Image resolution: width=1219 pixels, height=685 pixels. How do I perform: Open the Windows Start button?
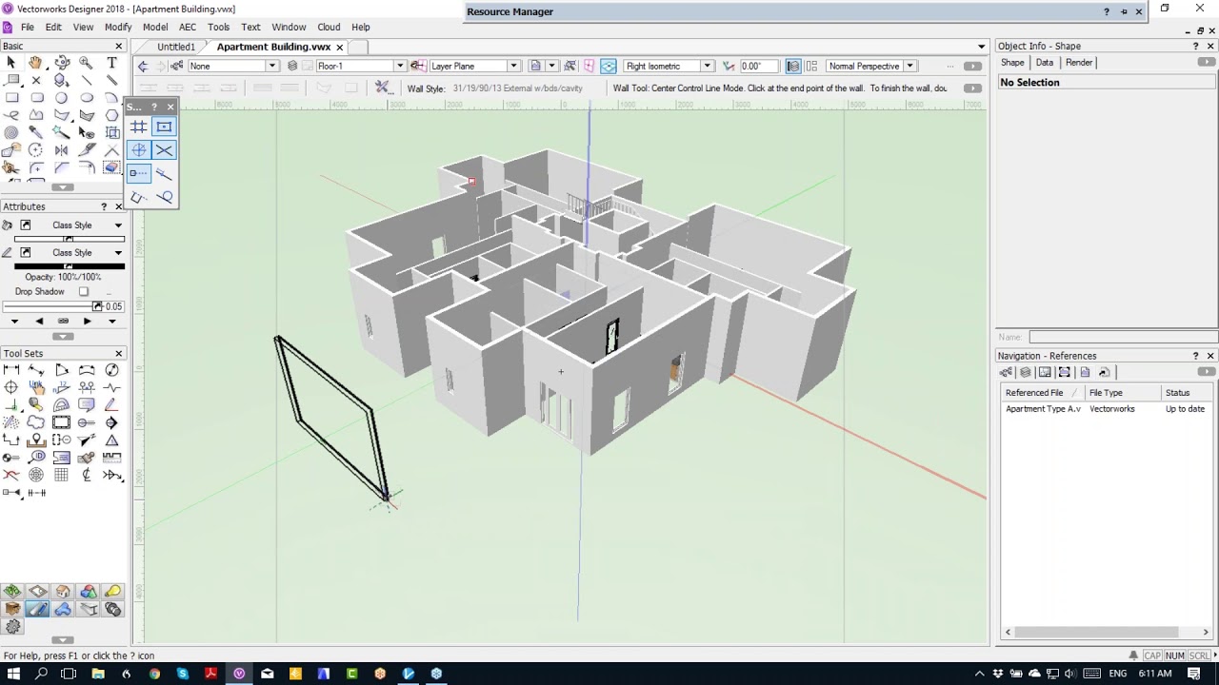(x=13, y=674)
